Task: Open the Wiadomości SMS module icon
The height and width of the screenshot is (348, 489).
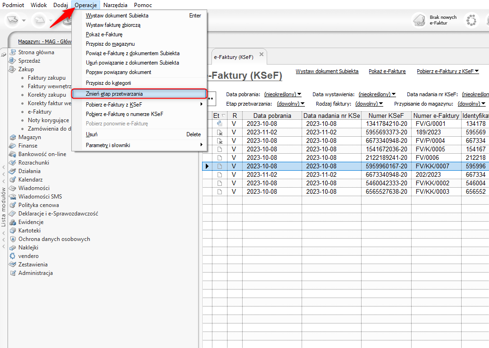Action: [x=13, y=197]
